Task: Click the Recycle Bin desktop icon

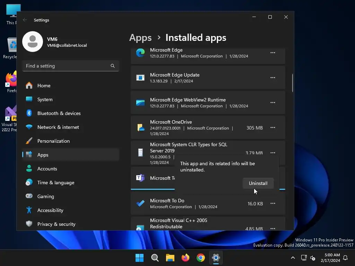Action: 10,48
